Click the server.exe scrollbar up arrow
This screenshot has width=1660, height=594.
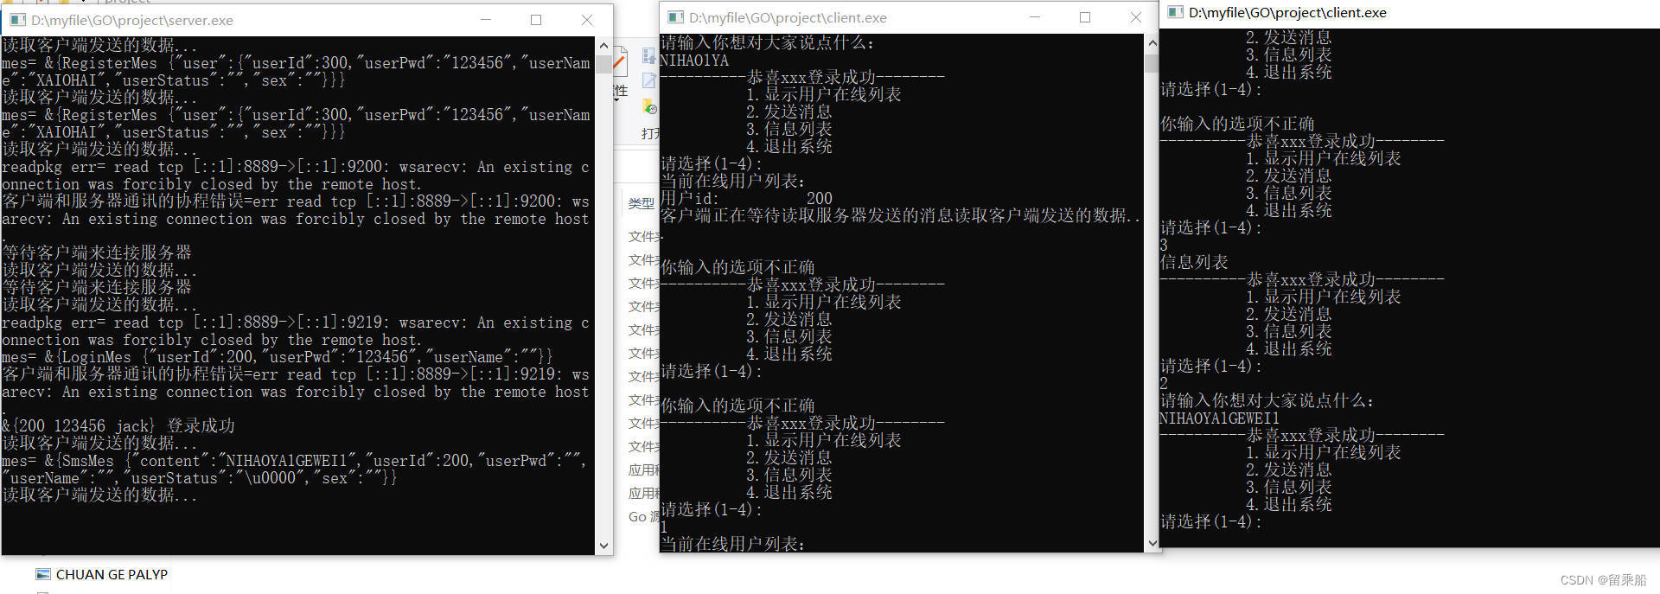tap(603, 45)
